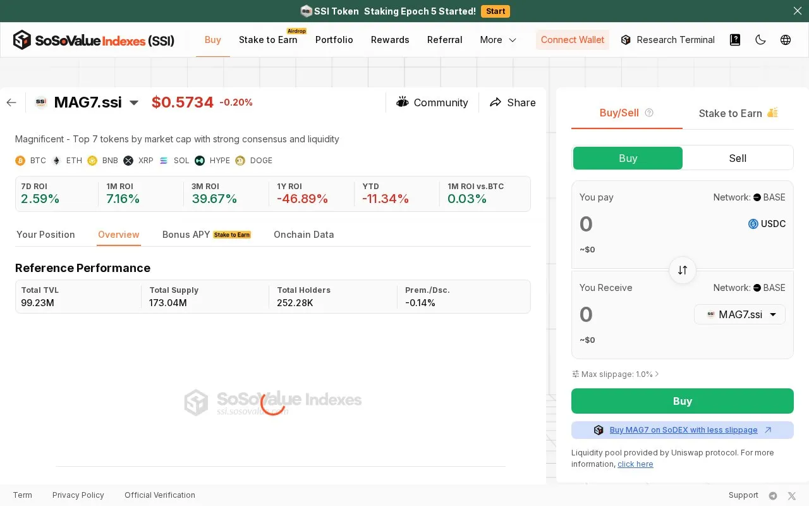Click the Total Holders value 252.28K
This screenshot has height=506, width=809.
click(295, 303)
